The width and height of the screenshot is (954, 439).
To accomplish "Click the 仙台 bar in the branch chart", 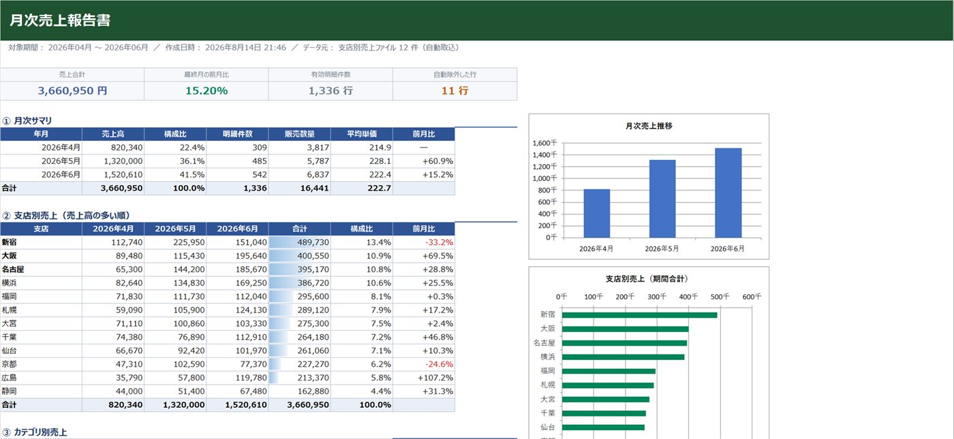I will click(603, 427).
